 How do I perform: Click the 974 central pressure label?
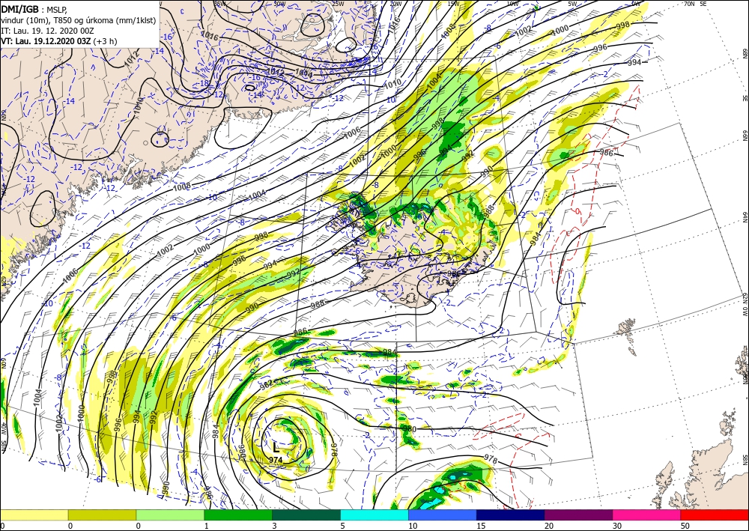point(276,460)
